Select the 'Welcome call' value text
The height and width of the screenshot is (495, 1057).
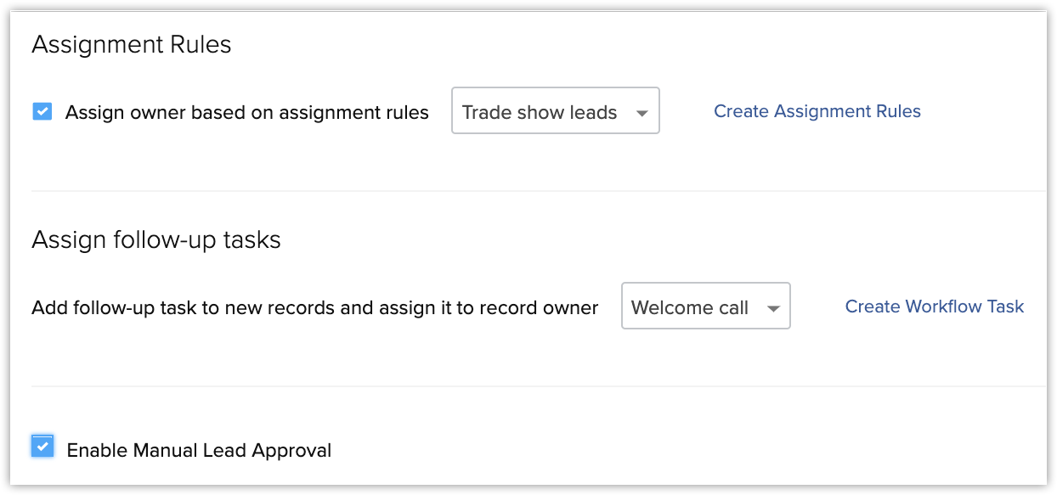tap(690, 307)
